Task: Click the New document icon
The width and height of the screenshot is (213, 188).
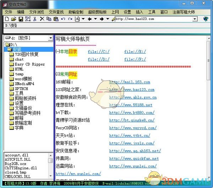Action: coord(7,19)
